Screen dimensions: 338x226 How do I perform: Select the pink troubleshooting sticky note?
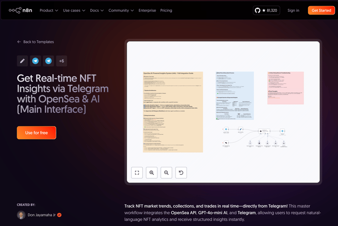pos(285,88)
